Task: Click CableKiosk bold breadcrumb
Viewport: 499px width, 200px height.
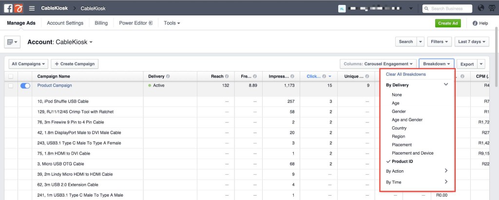Action: point(55,8)
